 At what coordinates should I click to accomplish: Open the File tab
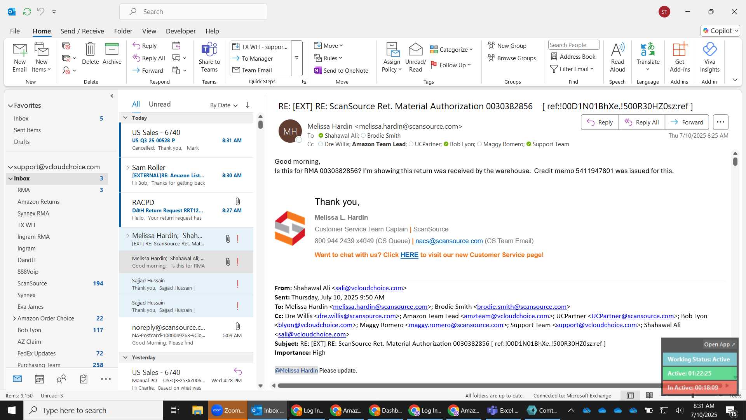(15, 31)
